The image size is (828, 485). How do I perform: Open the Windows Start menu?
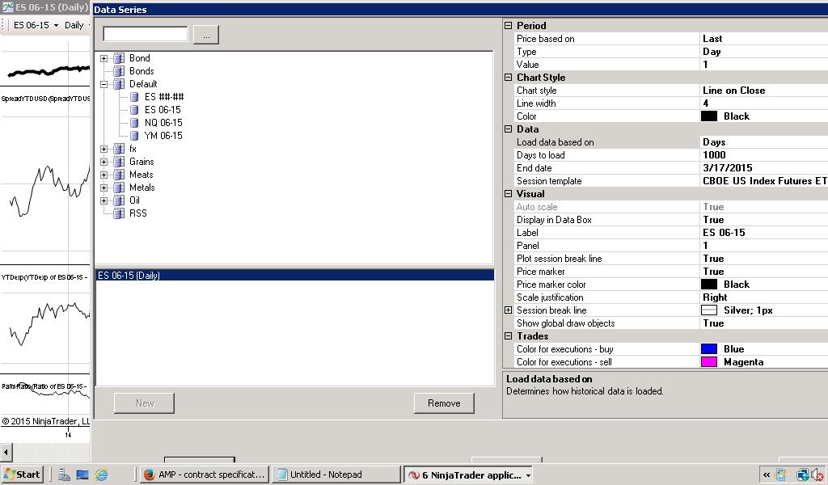[22, 474]
